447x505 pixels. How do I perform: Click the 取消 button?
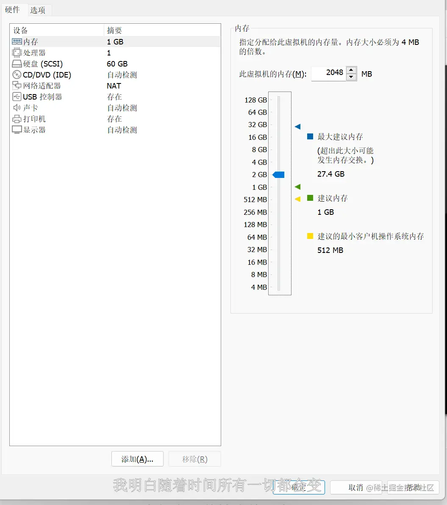pyautogui.click(x=356, y=487)
